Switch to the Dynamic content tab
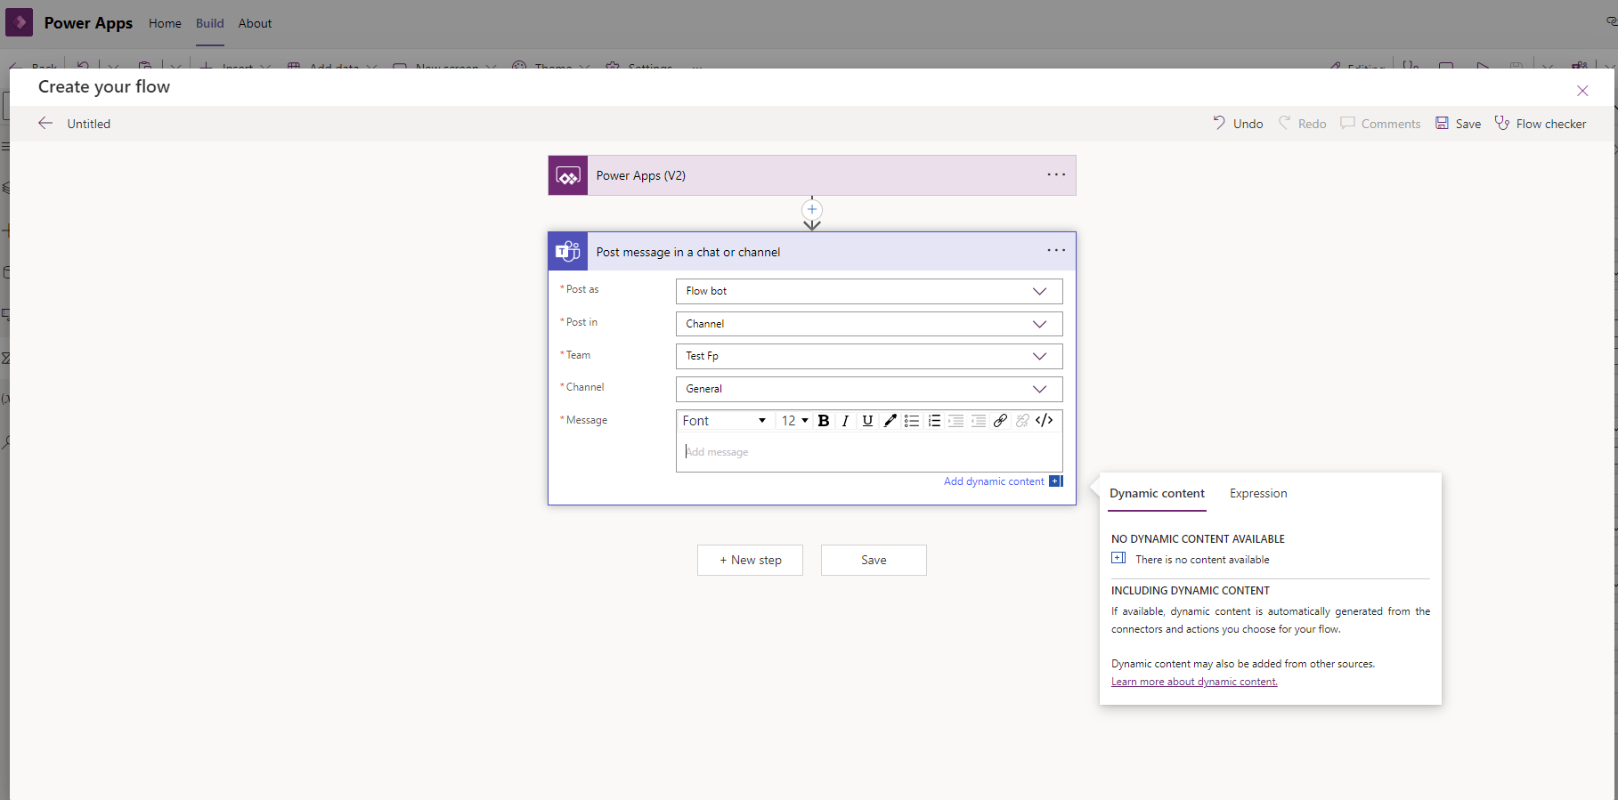 (x=1157, y=493)
